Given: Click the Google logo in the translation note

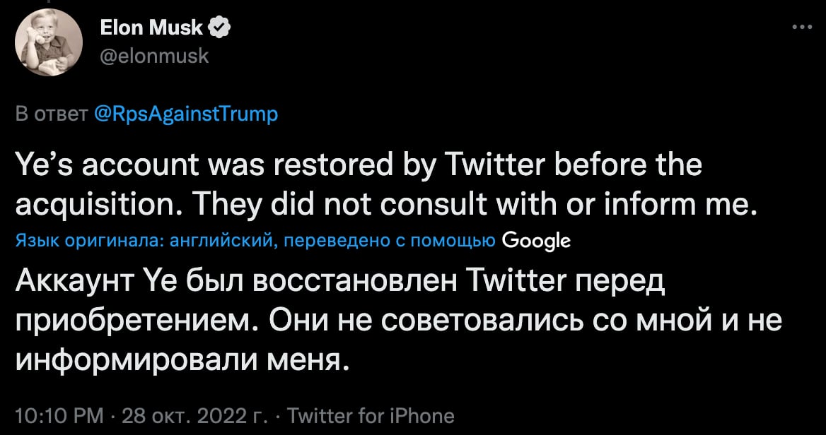Looking at the screenshot, I should [x=535, y=242].
